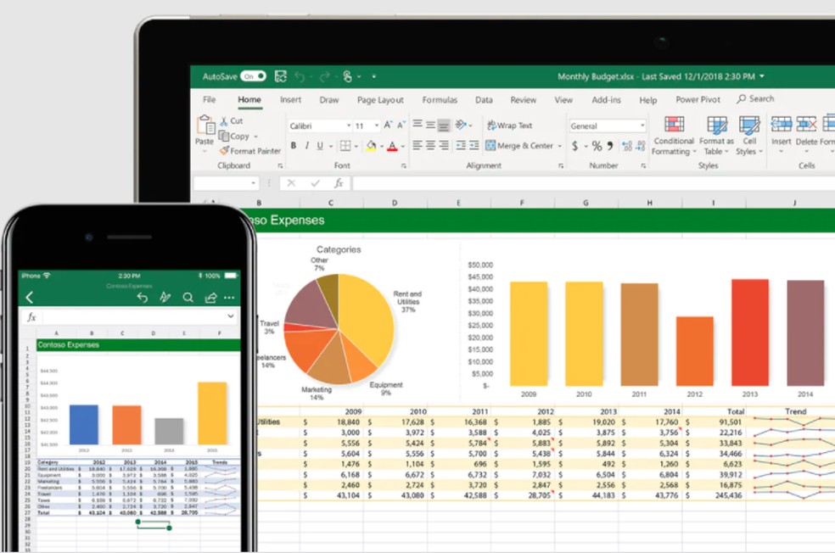The height and width of the screenshot is (553, 835).
Task: Toggle the AutoSave switch
Action: point(255,75)
